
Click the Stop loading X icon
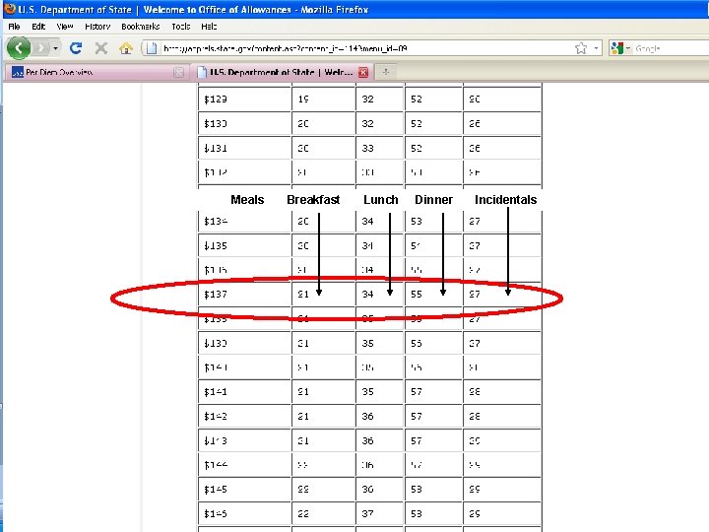(101, 48)
